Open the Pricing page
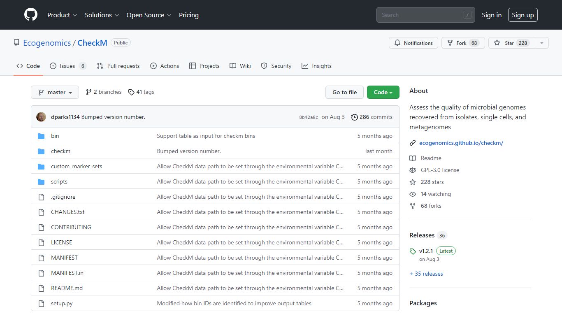 click(x=189, y=15)
